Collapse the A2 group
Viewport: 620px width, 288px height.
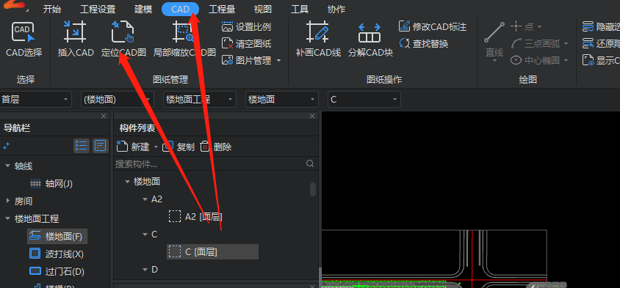[x=145, y=199]
